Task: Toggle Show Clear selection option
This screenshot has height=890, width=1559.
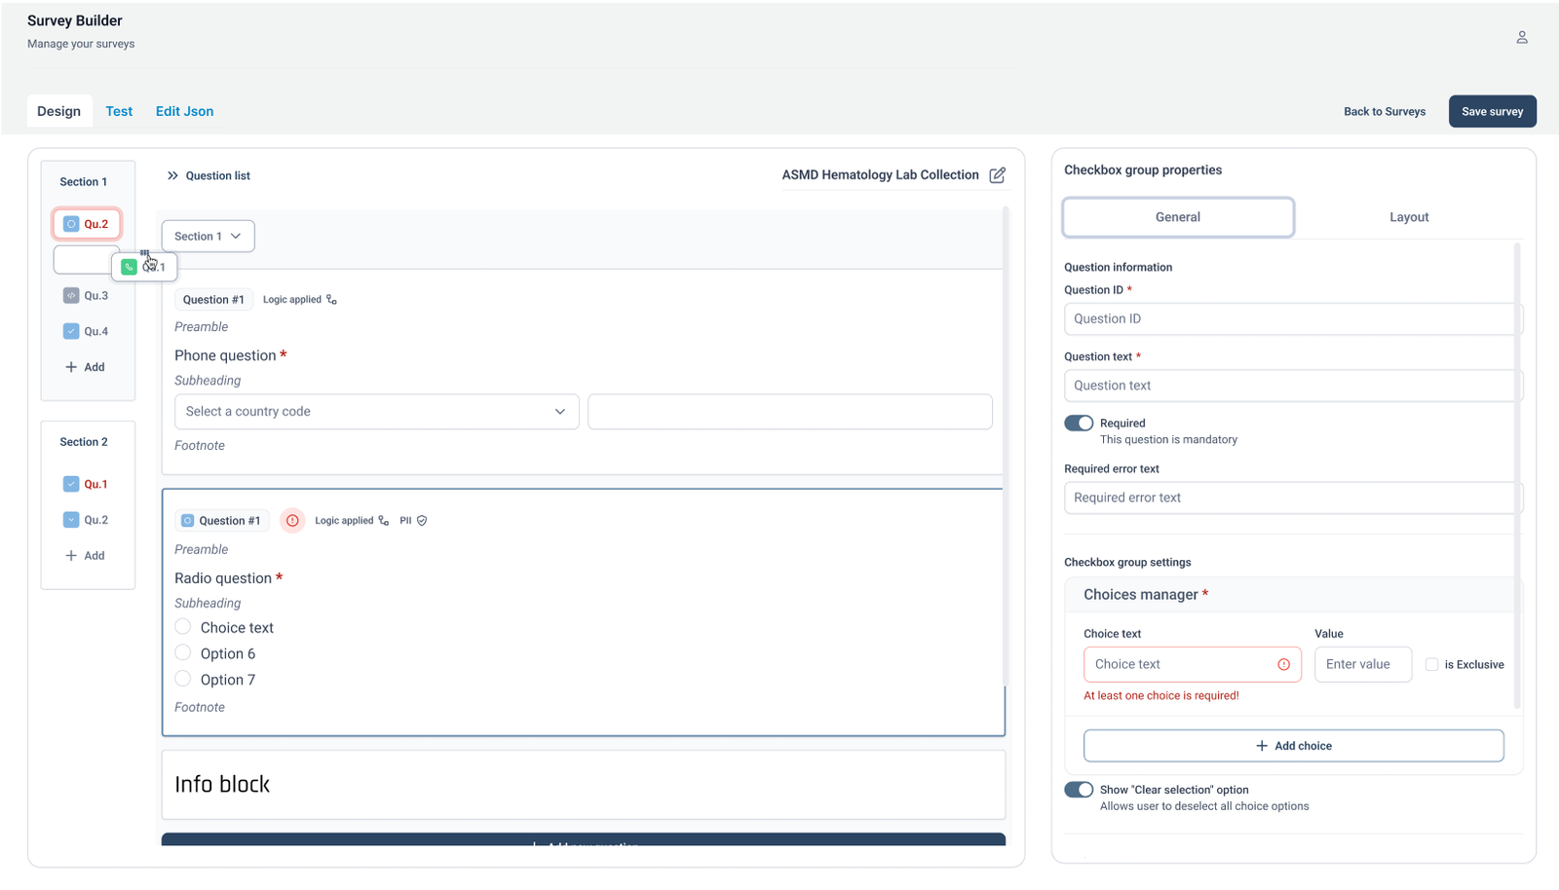Action: (x=1079, y=790)
